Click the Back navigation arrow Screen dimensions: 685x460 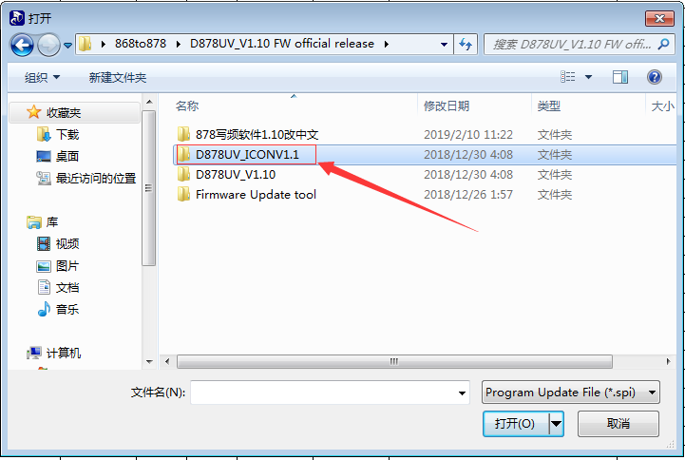point(22,45)
